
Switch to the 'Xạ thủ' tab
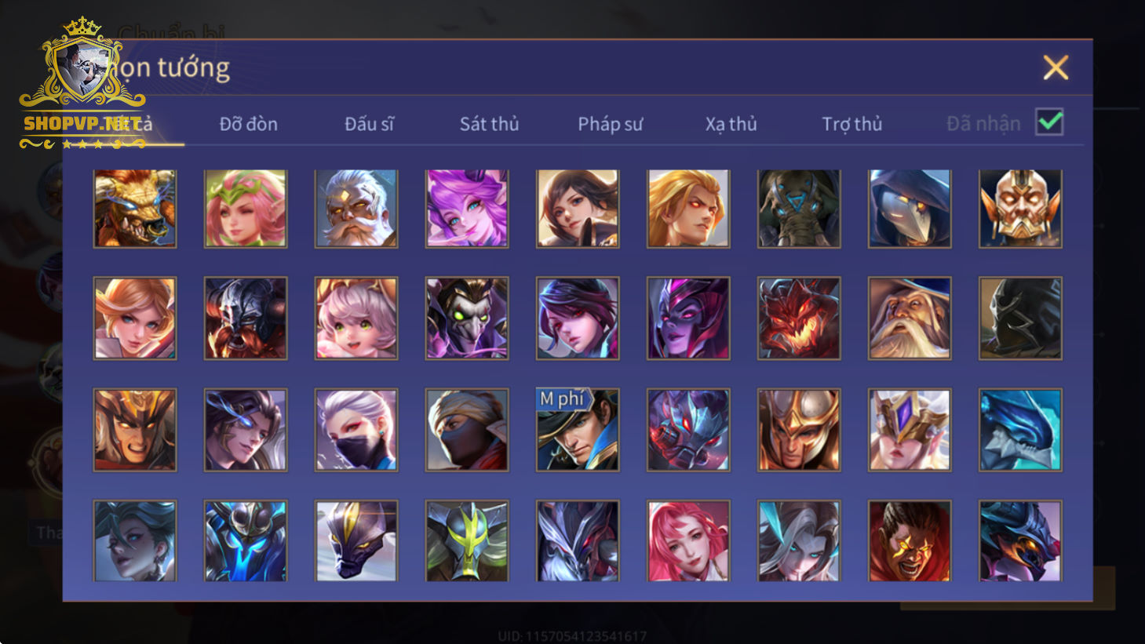coord(731,124)
